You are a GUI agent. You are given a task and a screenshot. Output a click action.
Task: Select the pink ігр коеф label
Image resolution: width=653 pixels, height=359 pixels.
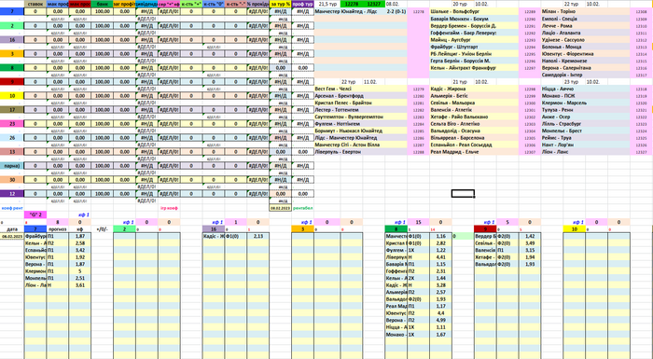[x=169, y=208]
